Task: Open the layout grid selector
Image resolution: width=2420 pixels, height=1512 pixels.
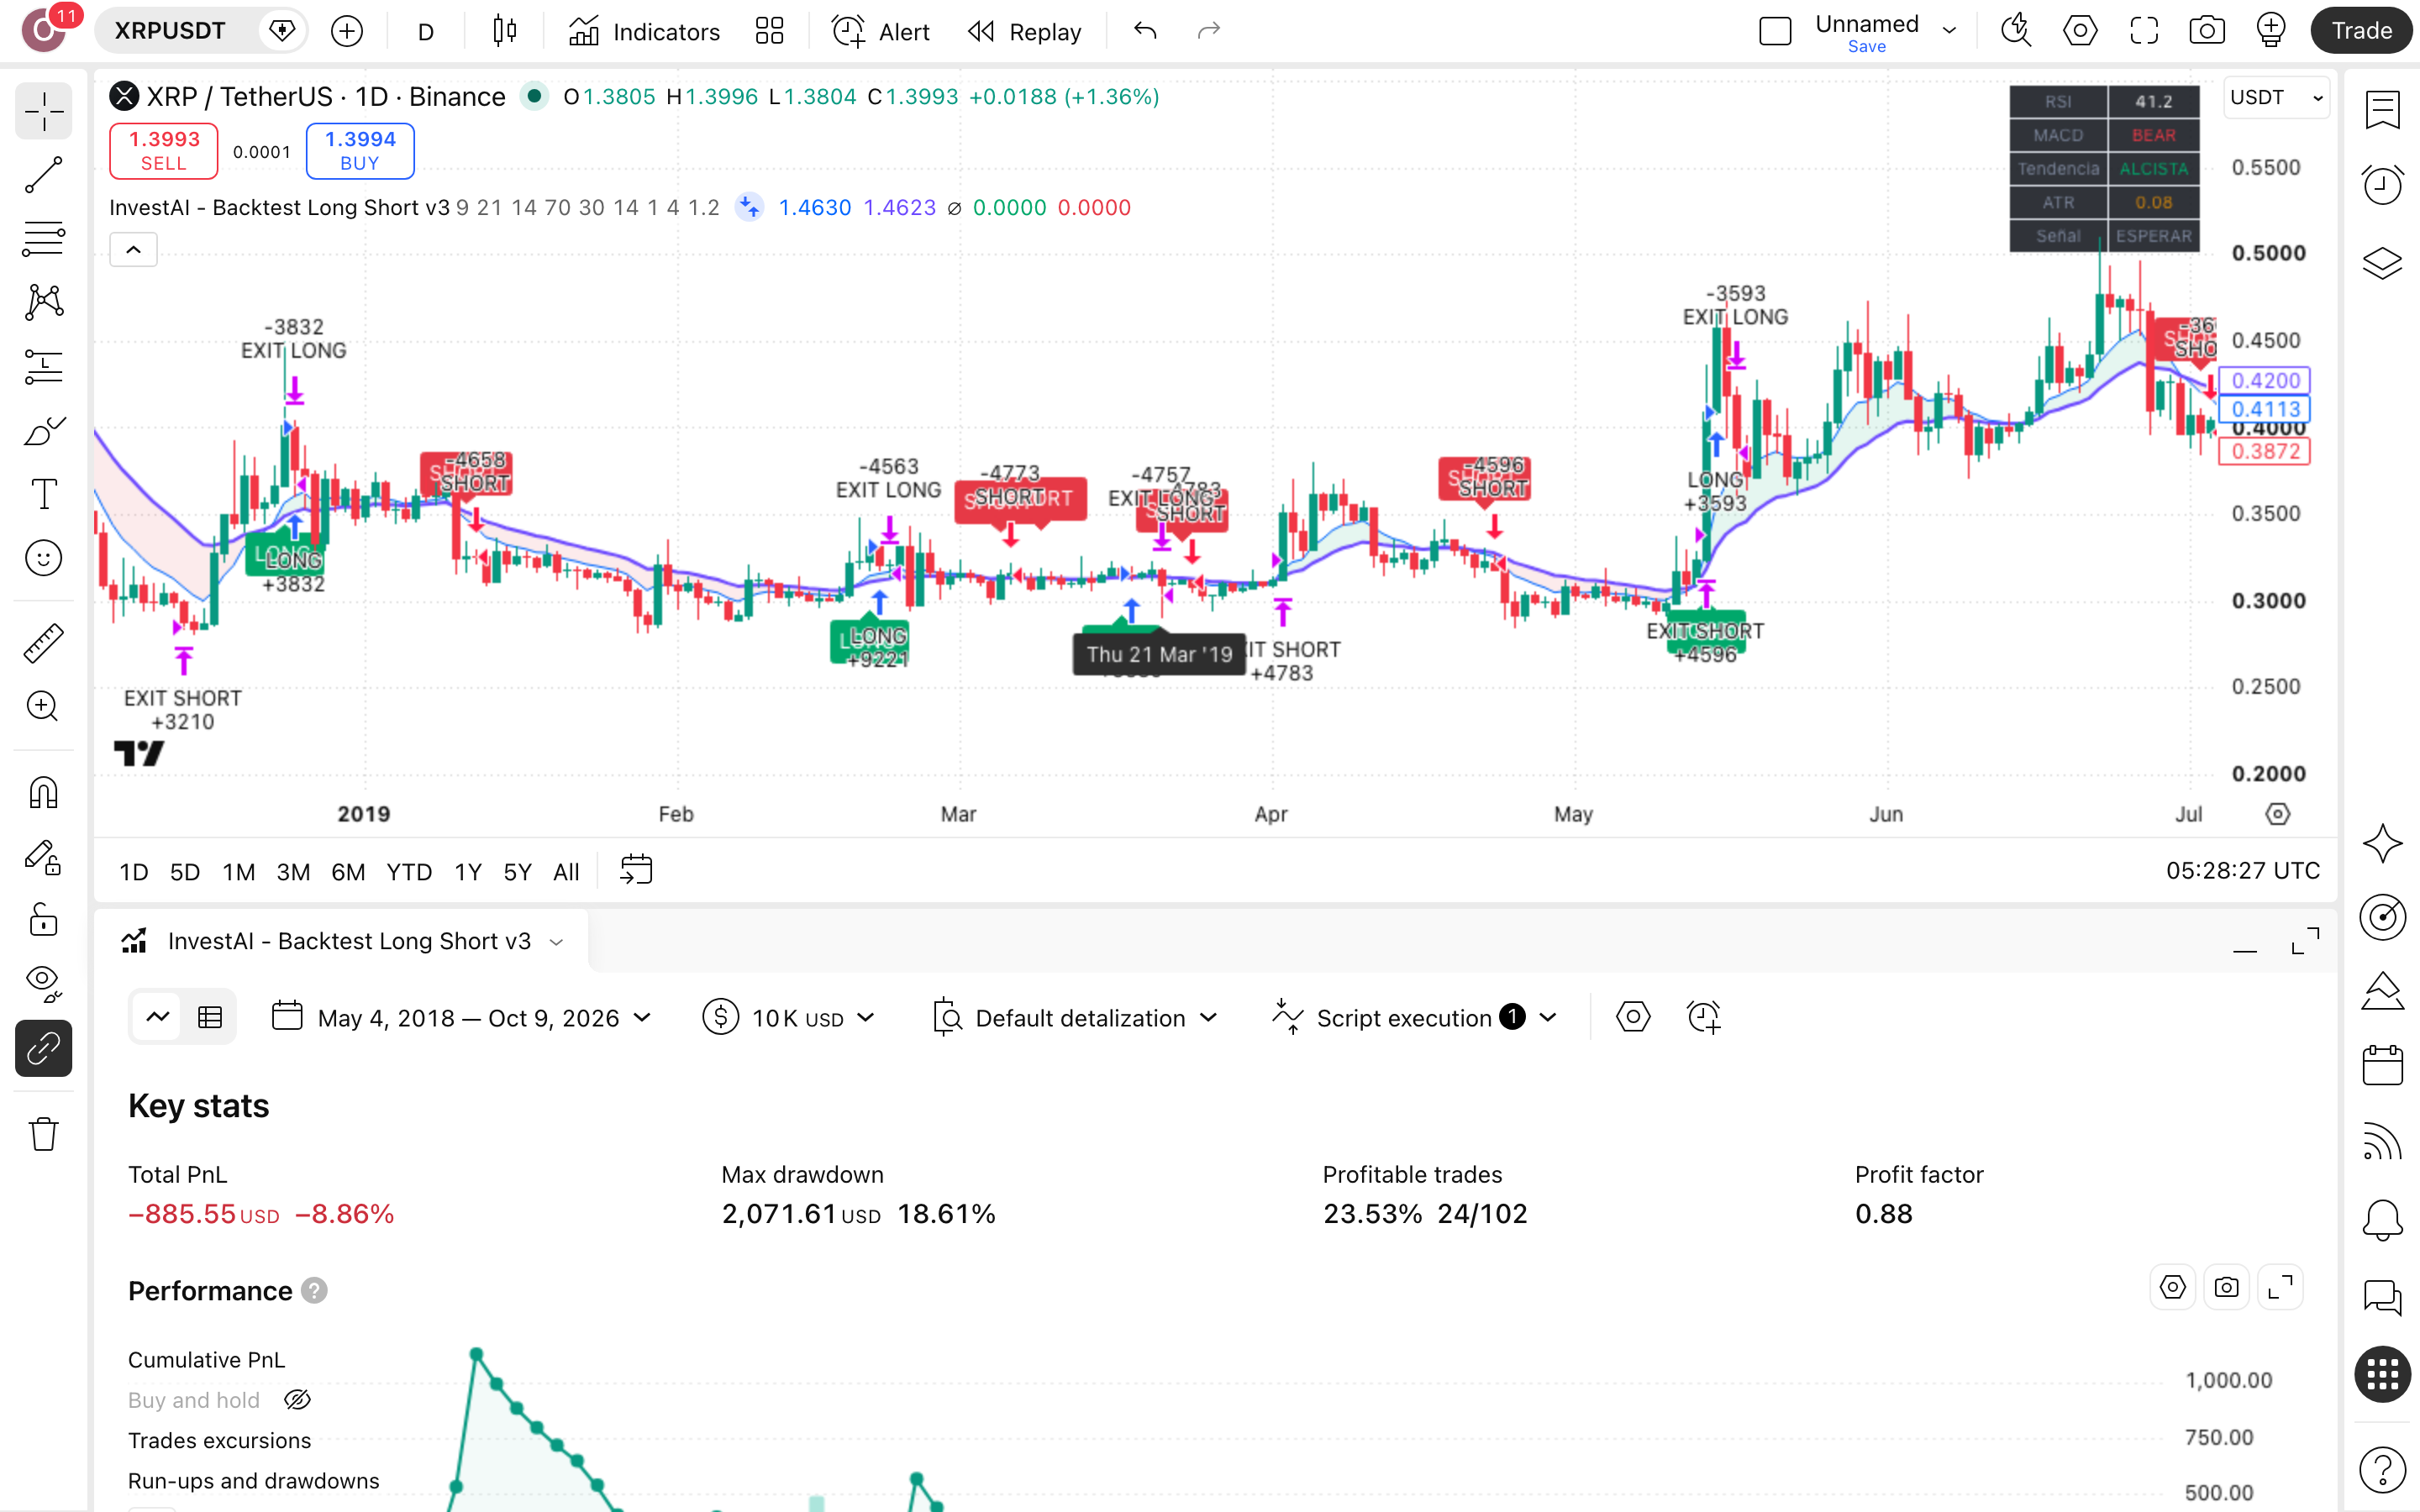Action: click(769, 31)
